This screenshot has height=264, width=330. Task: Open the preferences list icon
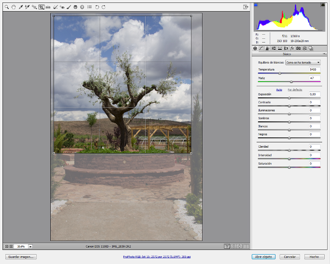[x=90, y=7]
